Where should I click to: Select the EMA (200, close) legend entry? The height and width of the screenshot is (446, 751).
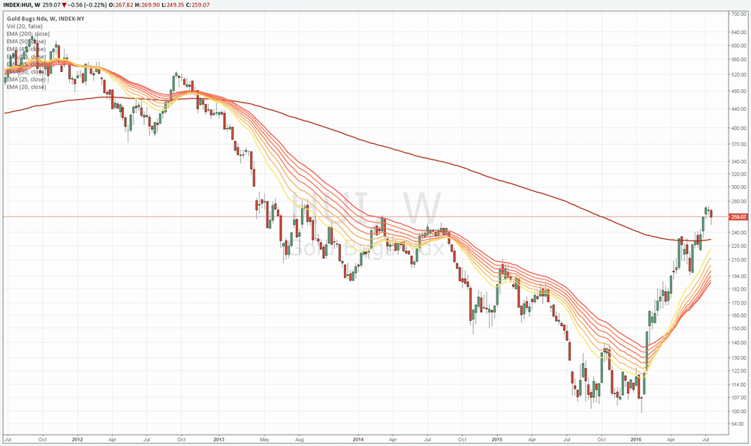coord(29,34)
